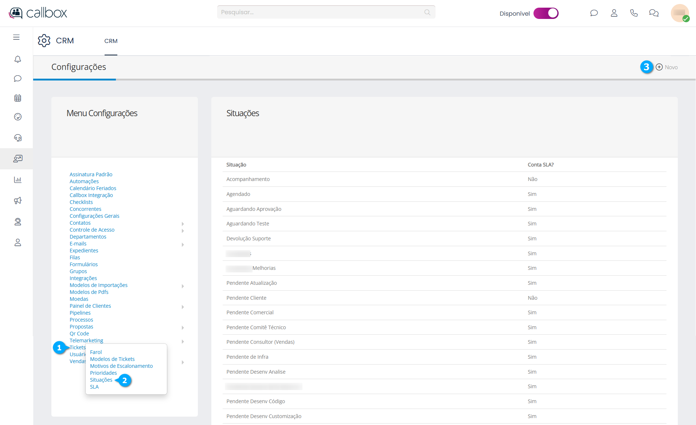Image resolution: width=696 pixels, height=425 pixels.
Task: Open the Pipelines settings link
Action: click(80, 313)
